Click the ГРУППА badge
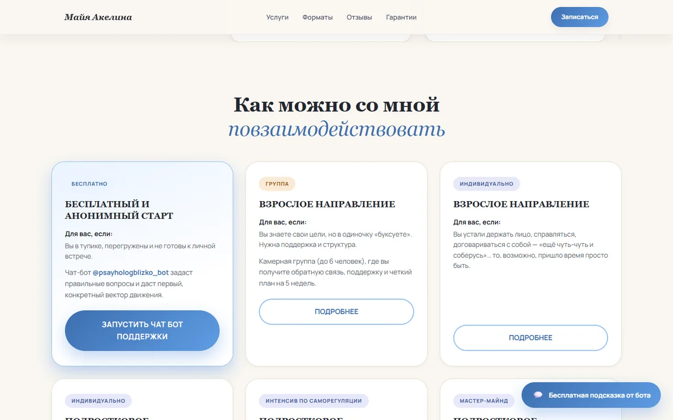673x420 pixels. (x=277, y=184)
